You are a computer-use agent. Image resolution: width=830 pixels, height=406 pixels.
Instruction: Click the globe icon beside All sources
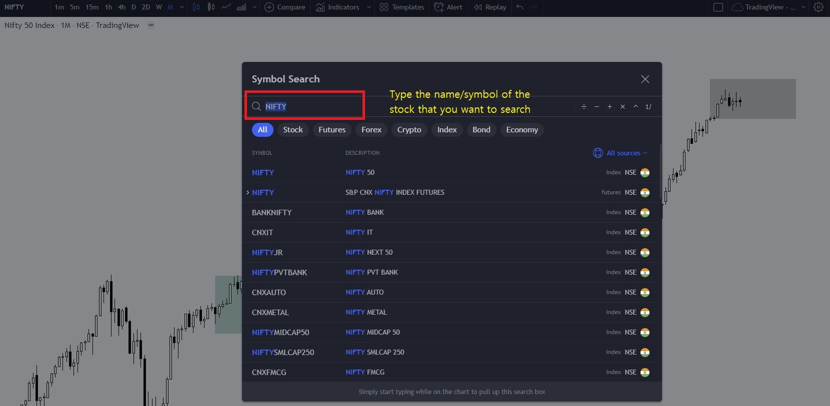[x=597, y=153]
